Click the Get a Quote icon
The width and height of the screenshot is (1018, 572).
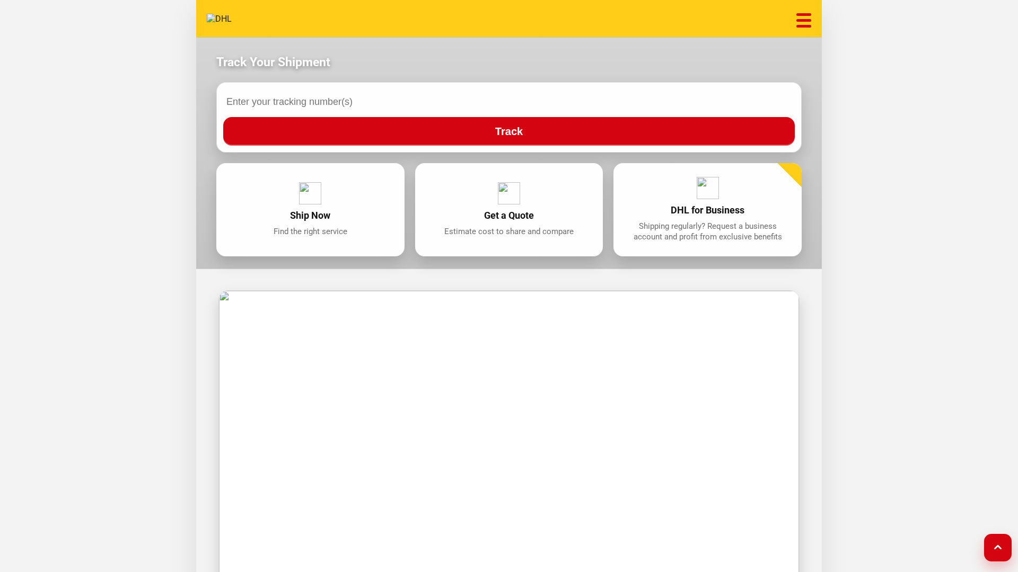click(509, 193)
